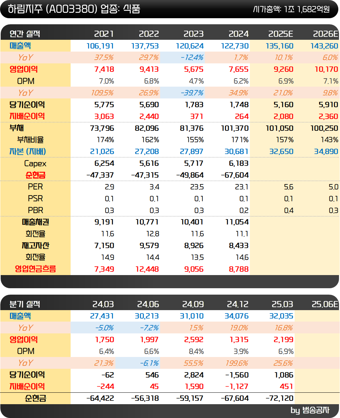
Task: Click the OPM value '4.7%'
Action: [196, 81]
